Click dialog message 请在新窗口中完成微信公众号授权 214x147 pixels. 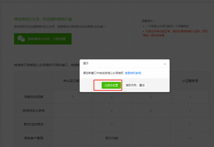103,73
